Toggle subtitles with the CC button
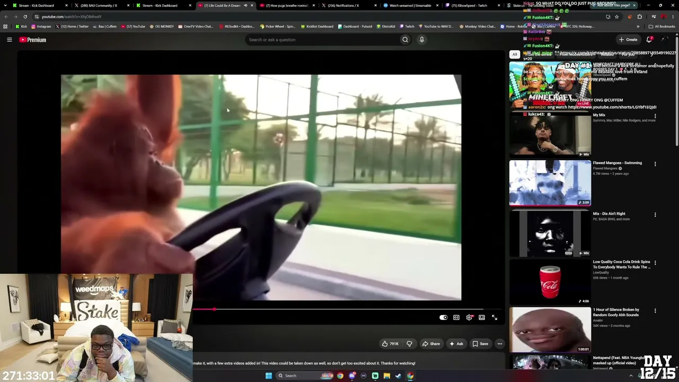679x382 pixels. 456,317
